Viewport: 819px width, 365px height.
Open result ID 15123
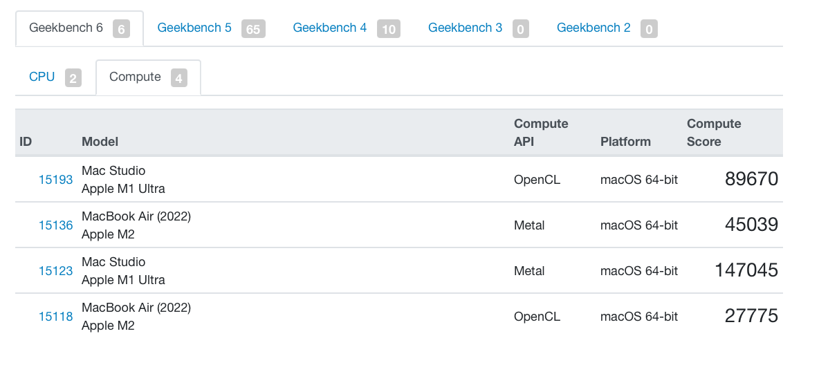(56, 271)
